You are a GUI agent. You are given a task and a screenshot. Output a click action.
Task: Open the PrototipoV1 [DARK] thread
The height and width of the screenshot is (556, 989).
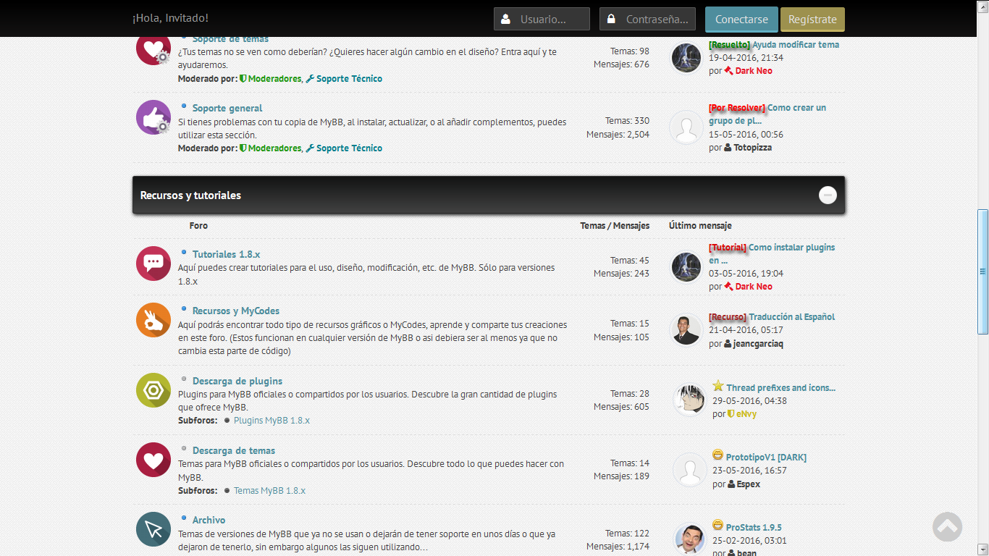coord(766,458)
